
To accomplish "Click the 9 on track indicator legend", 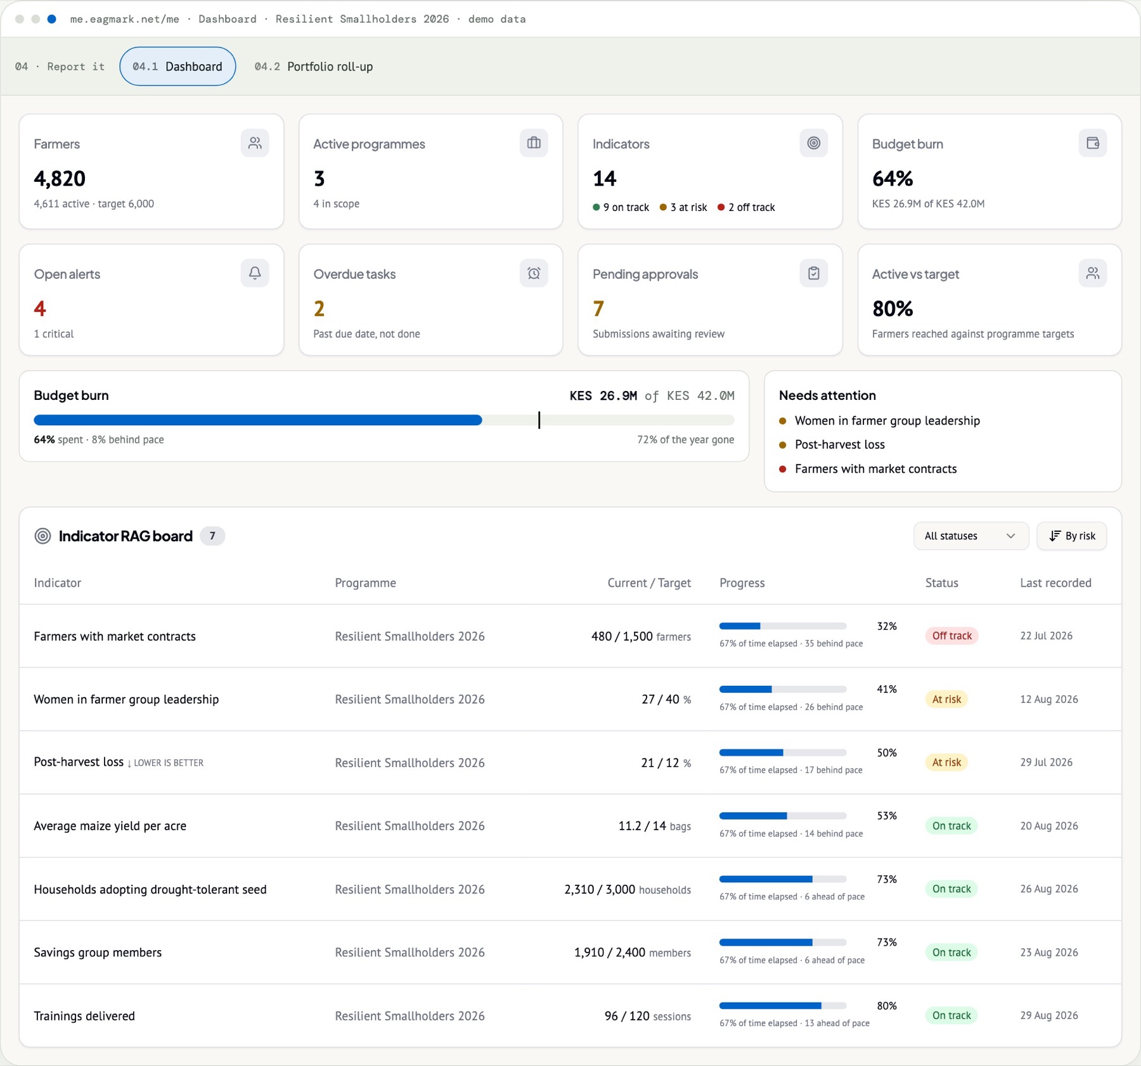I will (621, 207).
